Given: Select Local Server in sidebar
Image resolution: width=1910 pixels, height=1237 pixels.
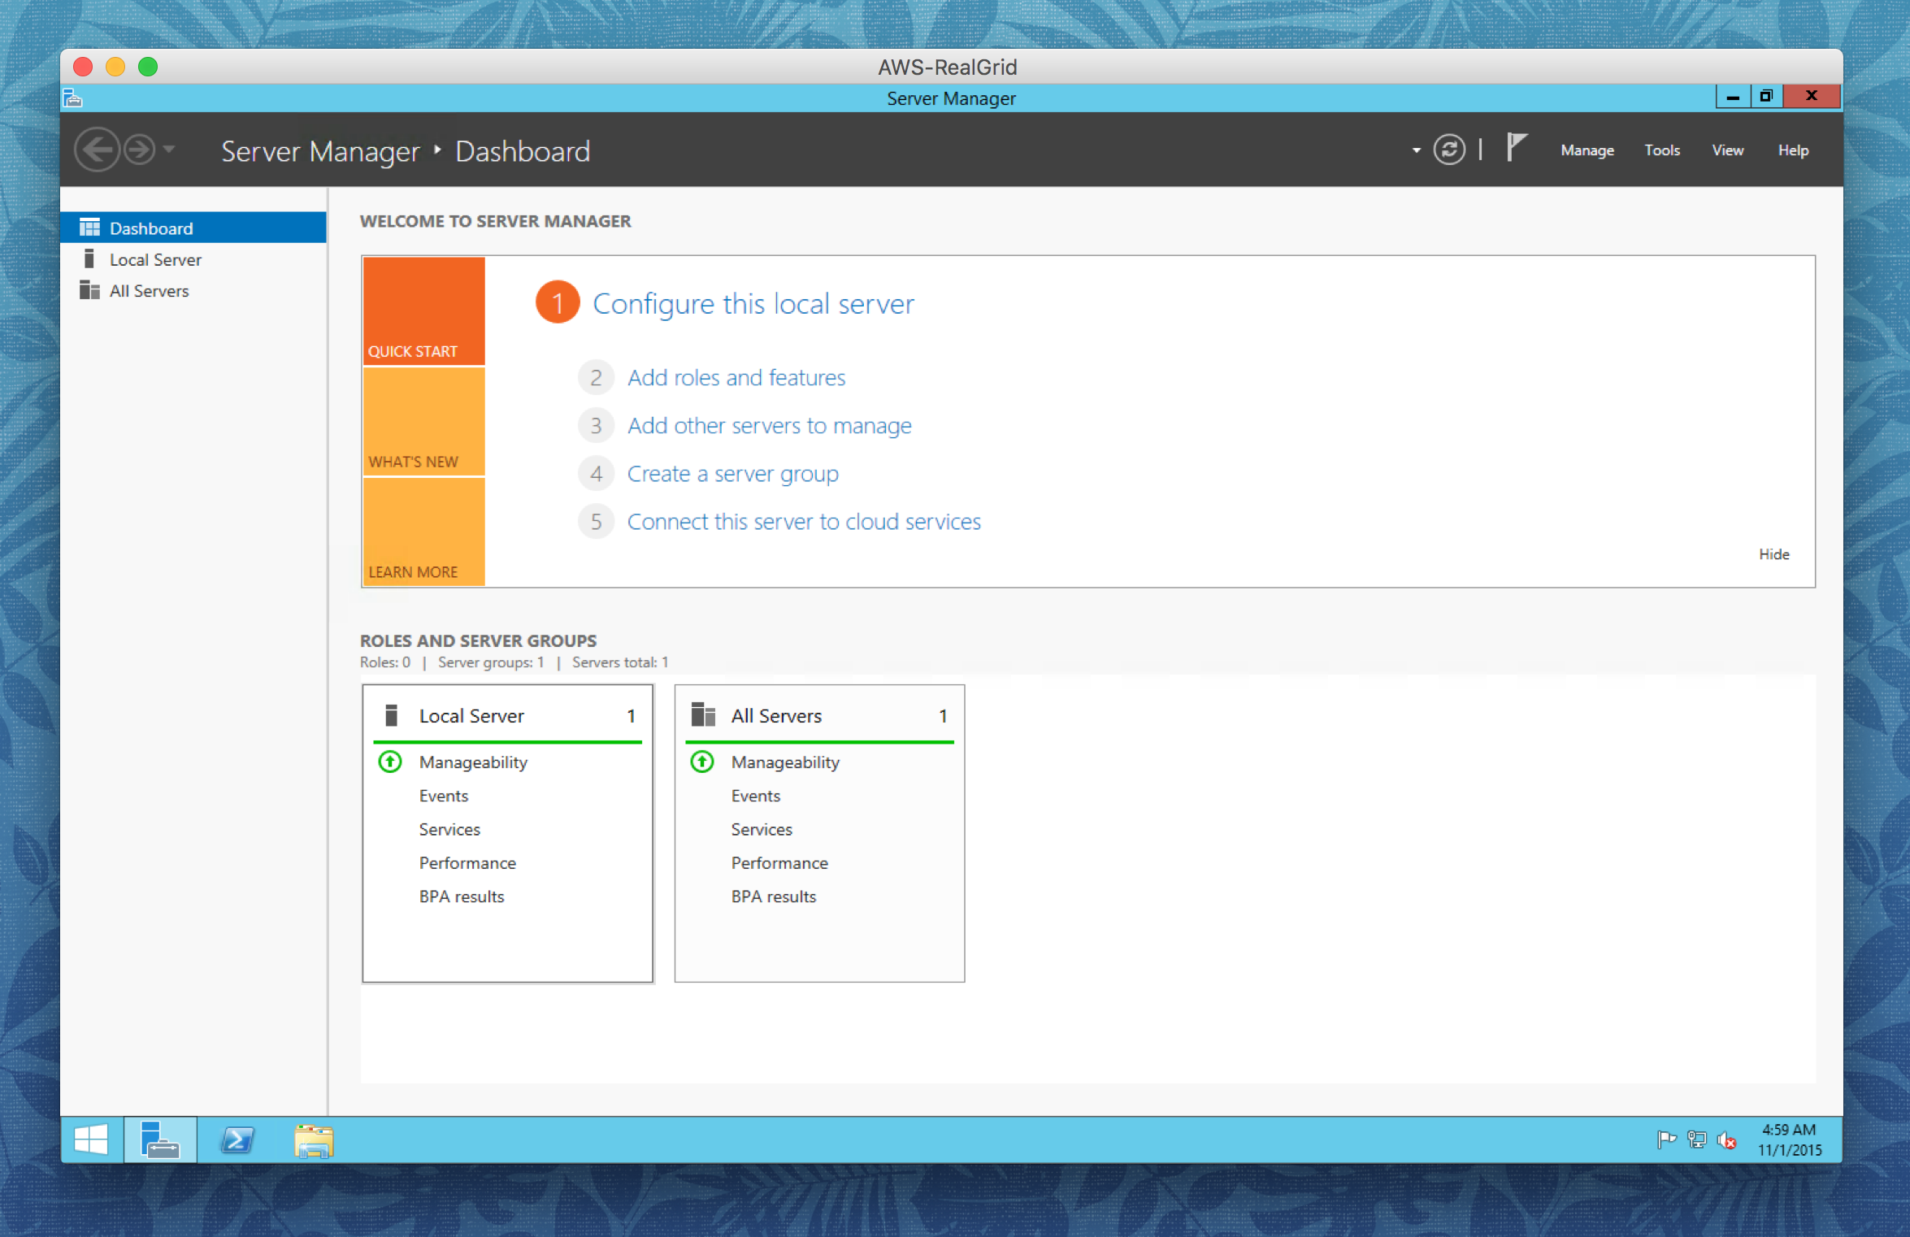Looking at the screenshot, I should [155, 260].
